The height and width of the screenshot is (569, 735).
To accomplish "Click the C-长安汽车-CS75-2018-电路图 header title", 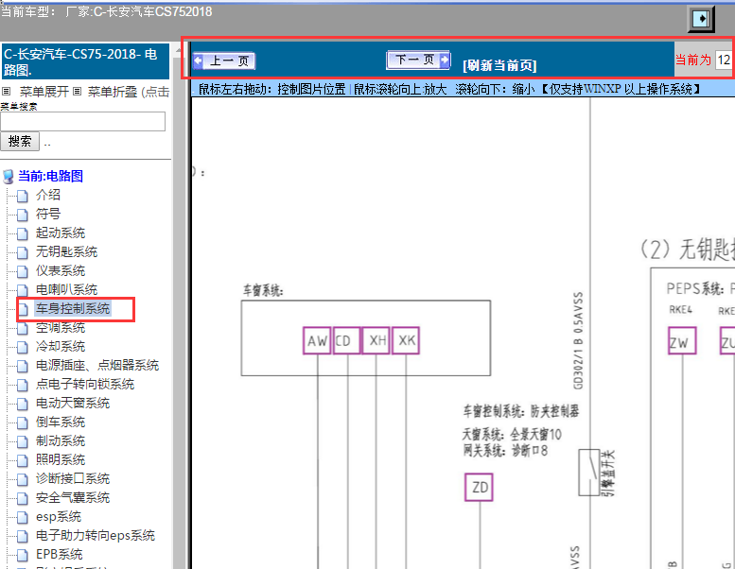I will [x=85, y=61].
